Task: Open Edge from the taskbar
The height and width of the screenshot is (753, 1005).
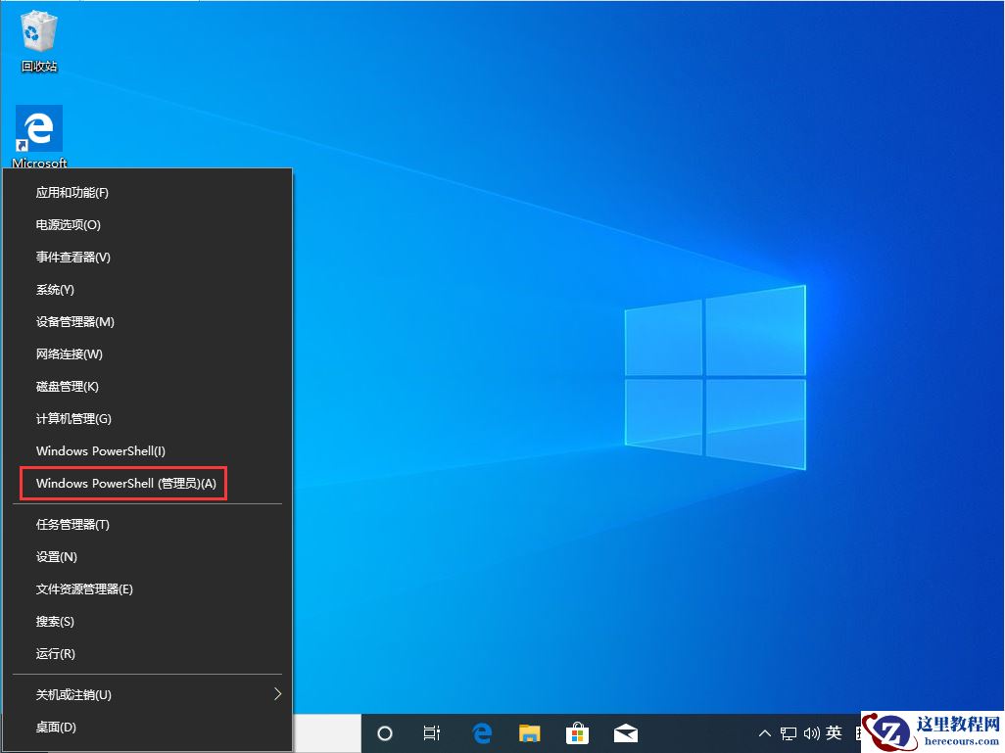Action: click(481, 732)
